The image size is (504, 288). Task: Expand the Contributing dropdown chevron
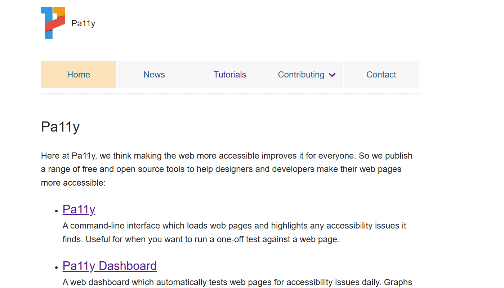(x=333, y=75)
